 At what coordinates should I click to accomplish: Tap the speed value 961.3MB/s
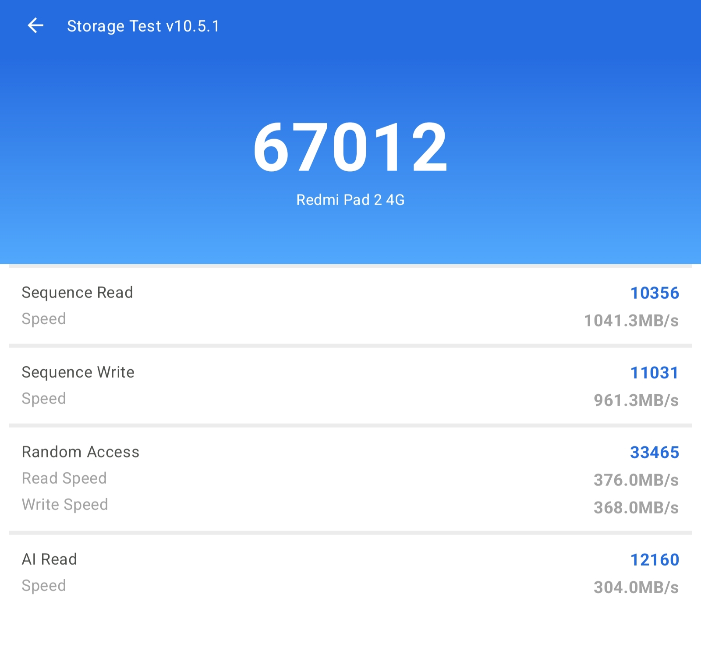tap(636, 400)
